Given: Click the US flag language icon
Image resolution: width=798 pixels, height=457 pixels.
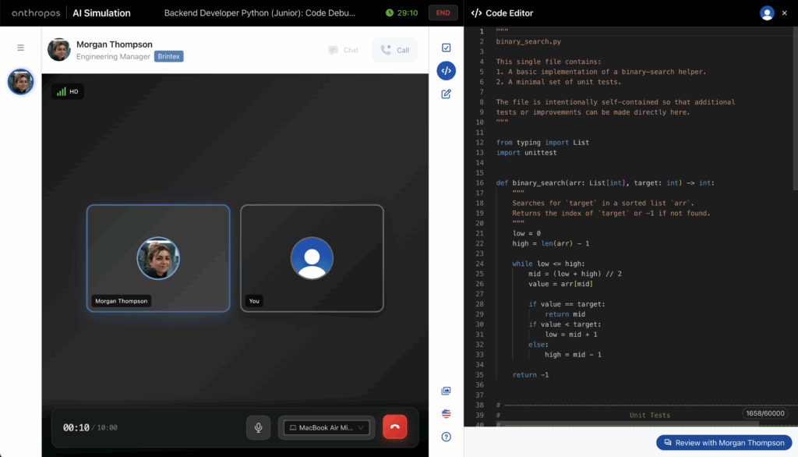Looking at the screenshot, I should 446,416.
